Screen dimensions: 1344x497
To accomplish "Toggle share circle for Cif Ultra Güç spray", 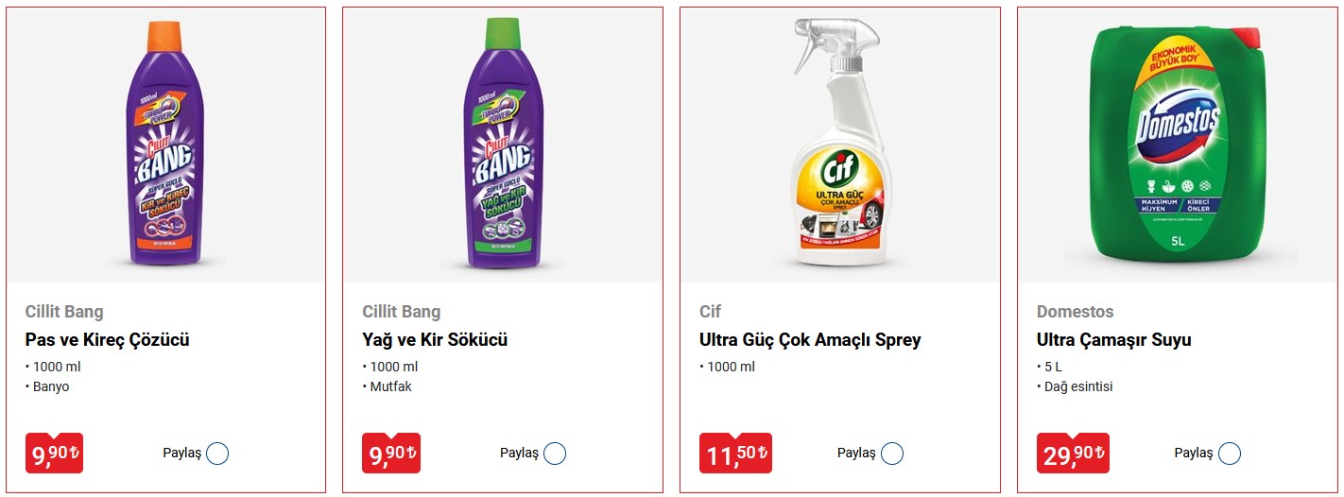I will pos(892,454).
